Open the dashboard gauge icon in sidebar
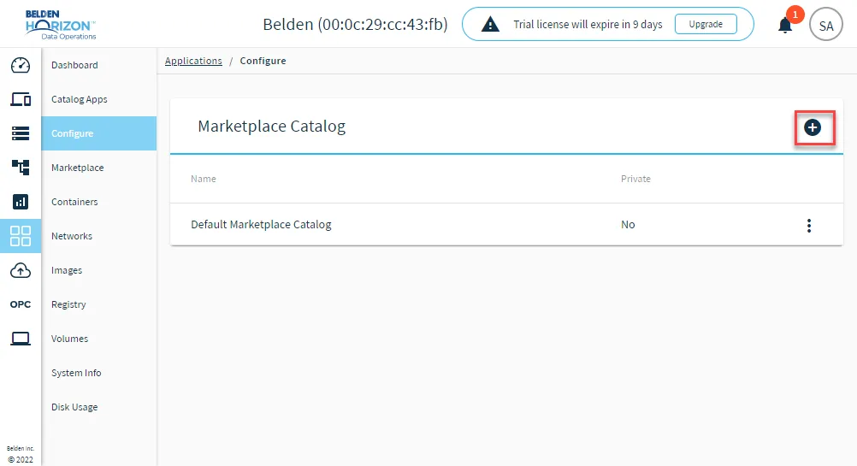The width and height of the screenshot is (857, 466). coord(21,65)
